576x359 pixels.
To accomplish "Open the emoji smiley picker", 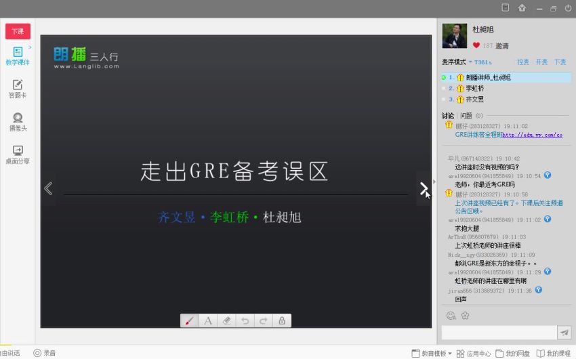I will coord(451,316).
